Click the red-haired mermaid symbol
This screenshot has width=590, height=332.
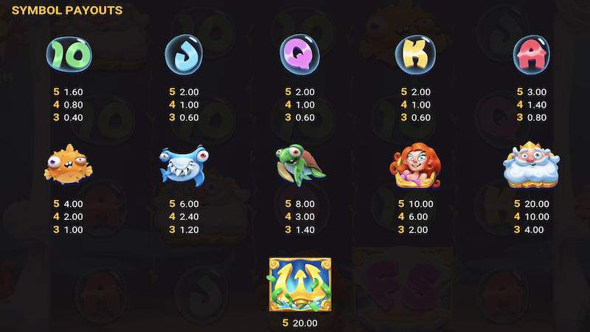coord(415,165)
